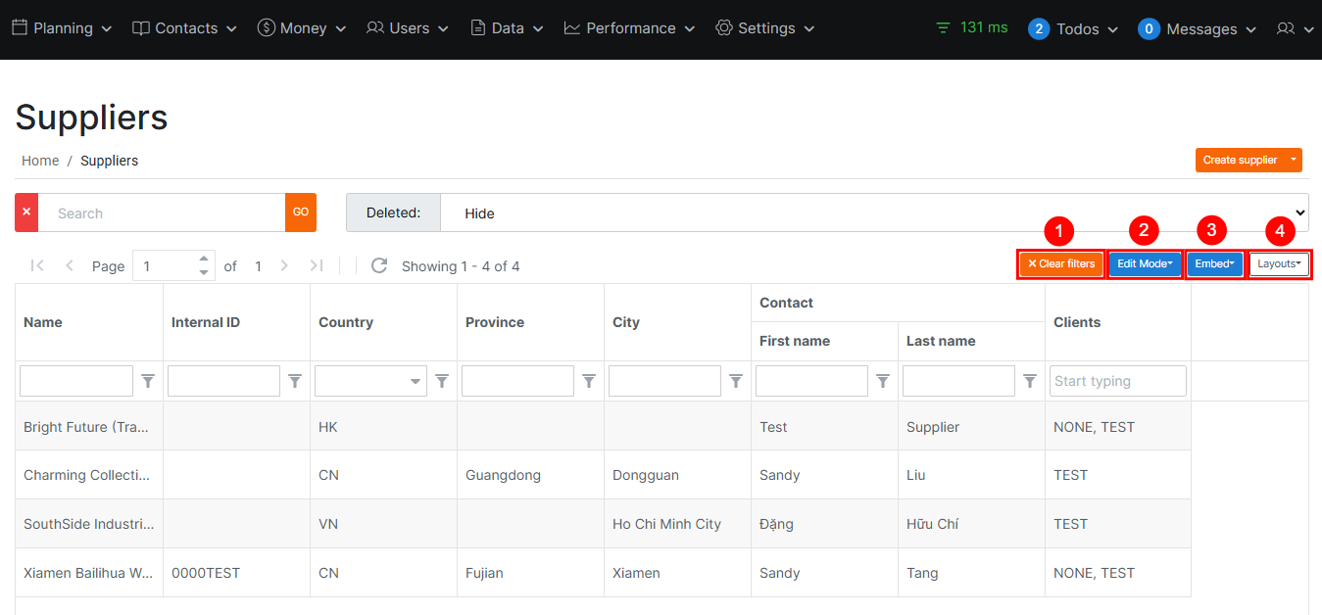This screenshot has width=1322, height=615.
Task: Decrement page number with down stepper
Action: (204, 272)
